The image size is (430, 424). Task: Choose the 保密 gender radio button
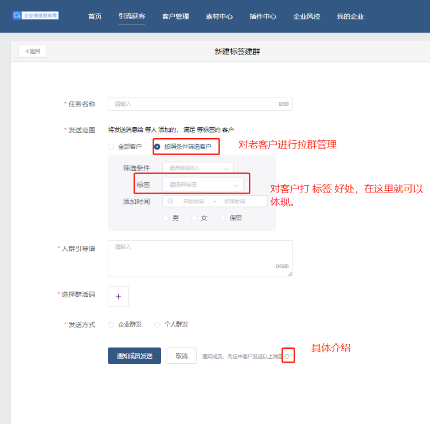click(x=223, y=218)
